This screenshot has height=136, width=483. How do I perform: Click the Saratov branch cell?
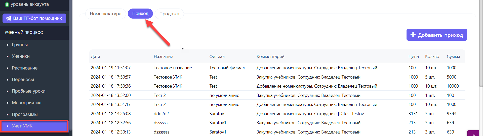tap(217, 114)
